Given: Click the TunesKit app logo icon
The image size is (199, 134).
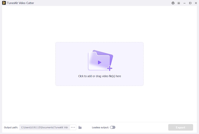Looking at the screenshot, I should 4,3.
